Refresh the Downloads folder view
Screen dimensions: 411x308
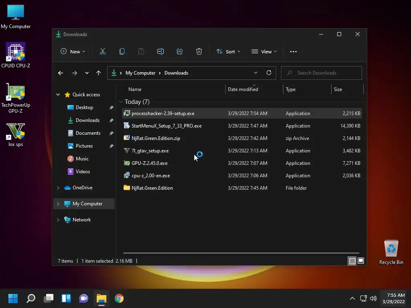[x=269, y=73]
